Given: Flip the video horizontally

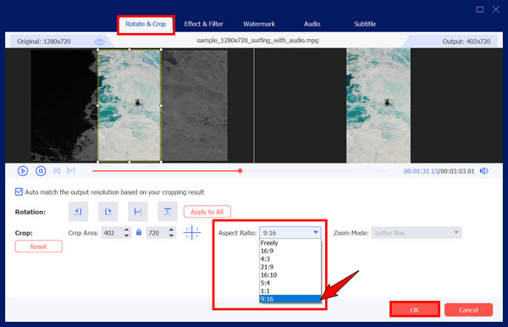Looking at the screenshot, I should point(138,212).
